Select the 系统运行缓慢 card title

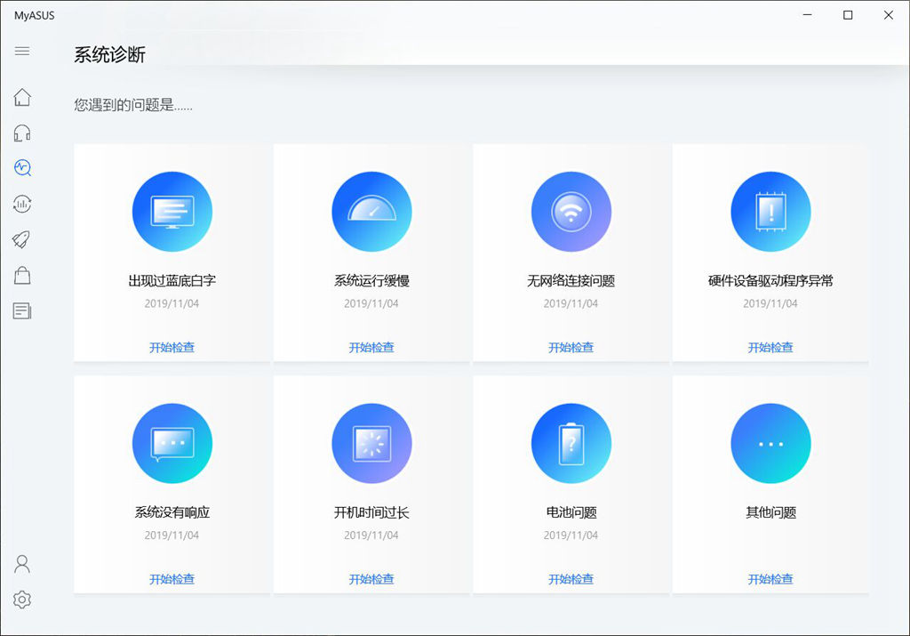(x=371, y=281)
